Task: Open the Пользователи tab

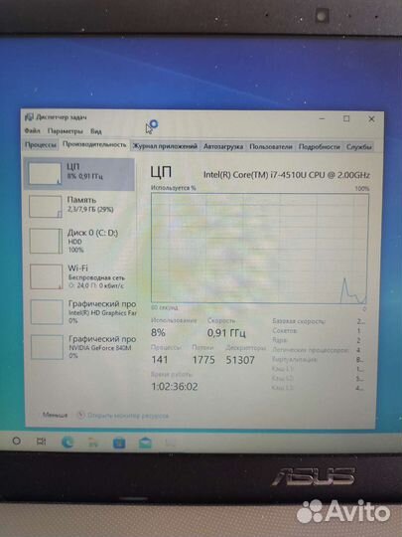Action: click(271, 146)
